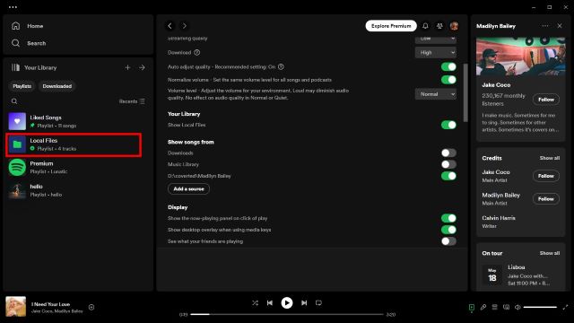Enable See what friends are playing
This screenshot has height=323, width=574.
[448, 241]
